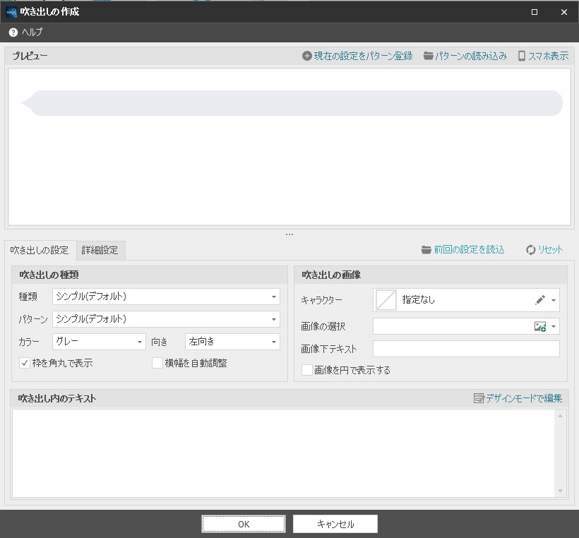This screenshot has width=579, height=538.
Task: Open the カラー dropdown showing グレー
Action: click(99, 342)
